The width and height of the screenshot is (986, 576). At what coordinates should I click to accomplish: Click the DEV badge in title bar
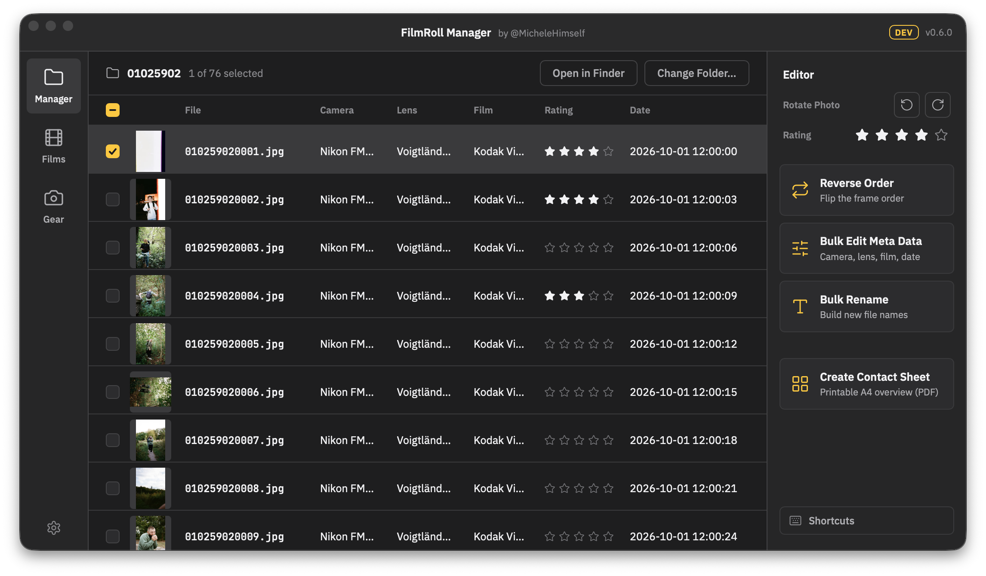(904, 32)
